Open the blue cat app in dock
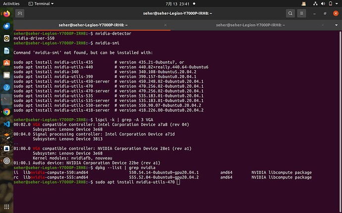Viewport: 342px width, 213px height. coord(6,149)
